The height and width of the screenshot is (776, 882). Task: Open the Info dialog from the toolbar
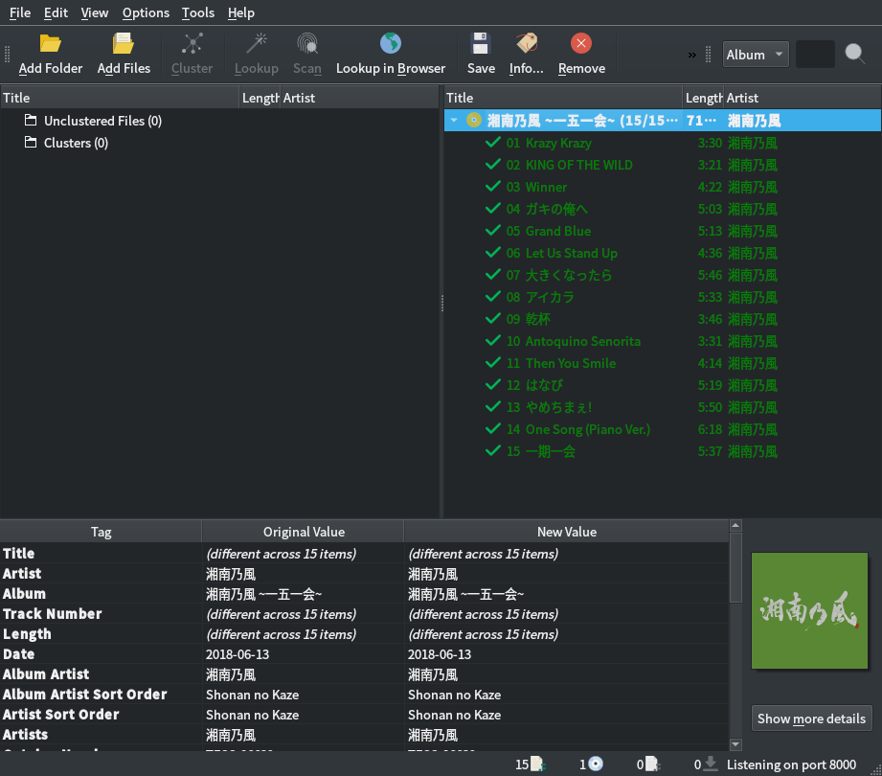click(x=526, y=44)
